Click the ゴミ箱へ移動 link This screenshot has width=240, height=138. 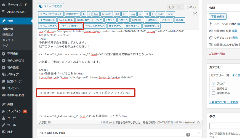217,54
